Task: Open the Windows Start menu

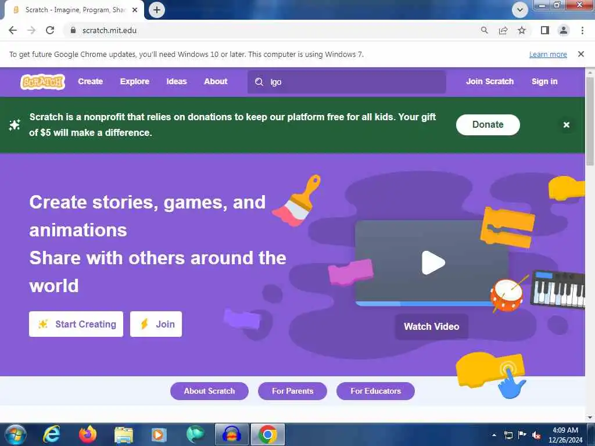Action: click(16, 434)
